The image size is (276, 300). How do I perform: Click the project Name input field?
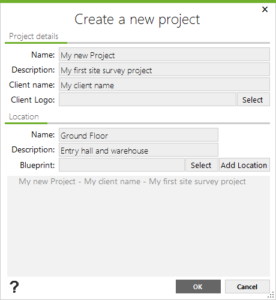coord(164,55)
